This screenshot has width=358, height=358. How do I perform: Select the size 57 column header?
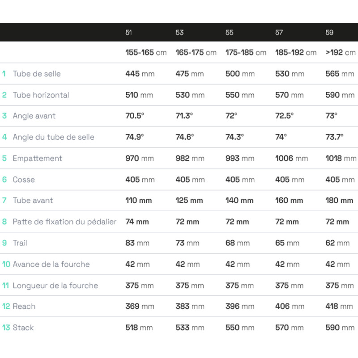click(279, 32)
